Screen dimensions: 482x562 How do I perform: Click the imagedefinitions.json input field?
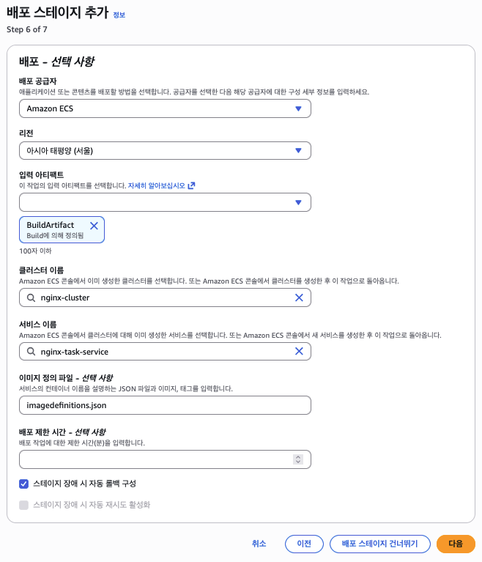pos(165,405)
